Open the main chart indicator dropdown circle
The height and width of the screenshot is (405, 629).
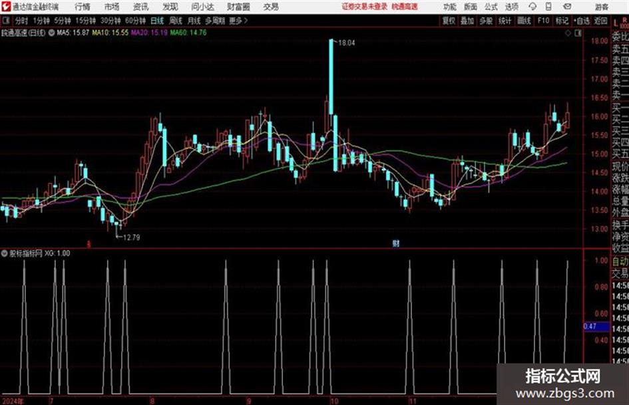coord(51,33)
